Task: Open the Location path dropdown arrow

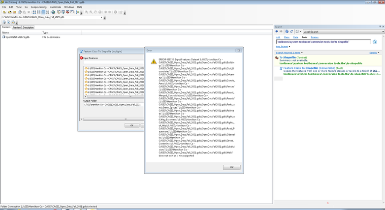Action: (101, 17)
